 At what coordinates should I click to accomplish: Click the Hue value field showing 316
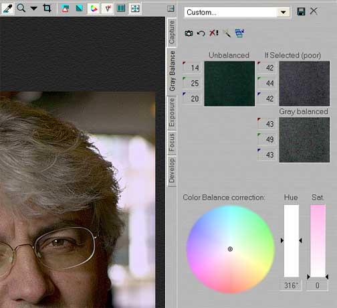pos(291,285)
